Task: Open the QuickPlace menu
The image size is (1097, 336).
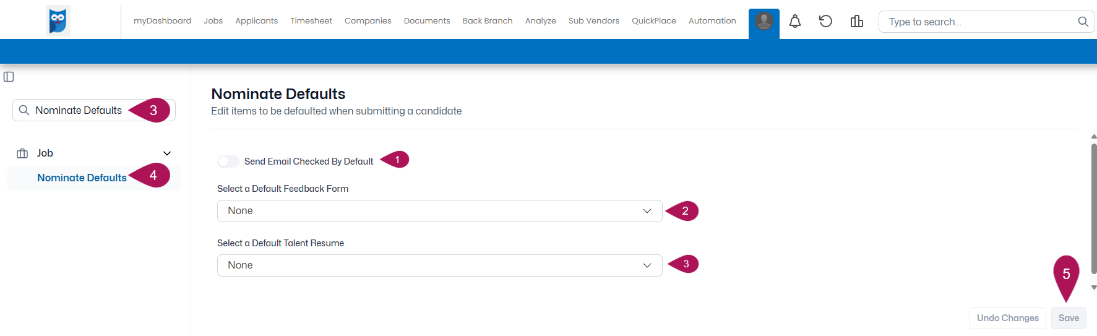Action: (654, 20)
